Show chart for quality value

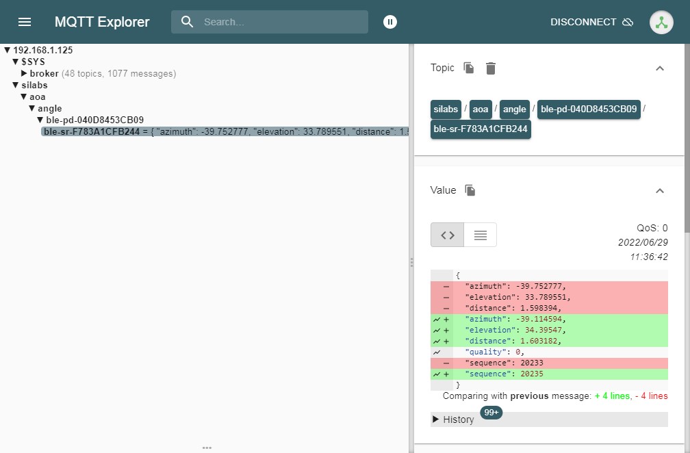[x=437, y=352]
